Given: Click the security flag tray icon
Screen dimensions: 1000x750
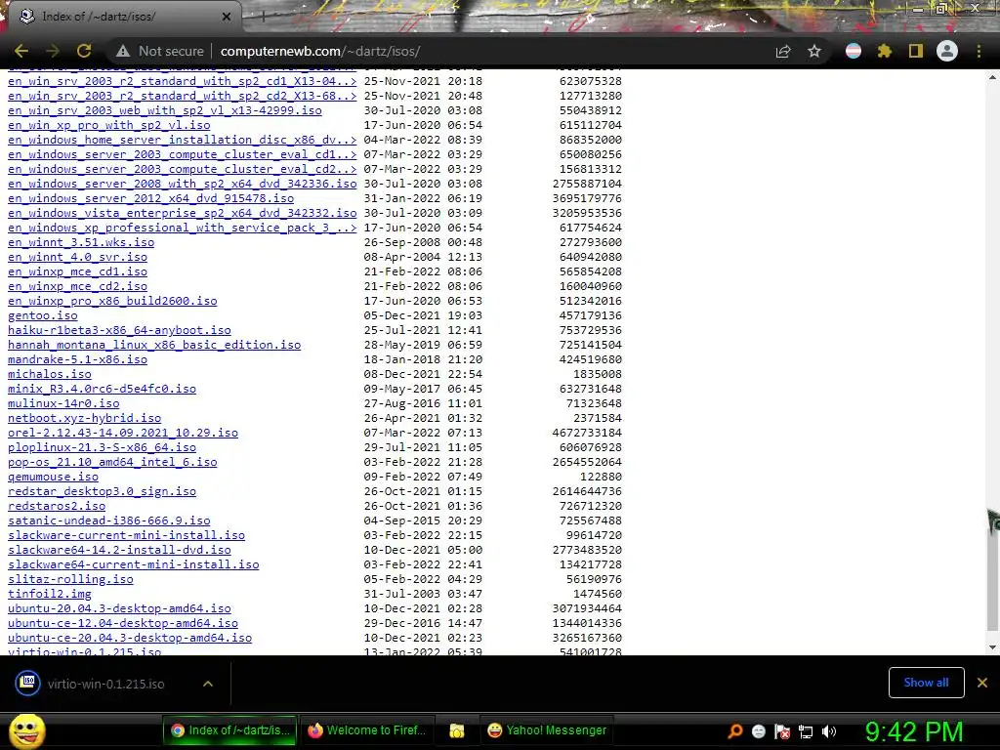Looking at the screenshot, I should 782,731.
